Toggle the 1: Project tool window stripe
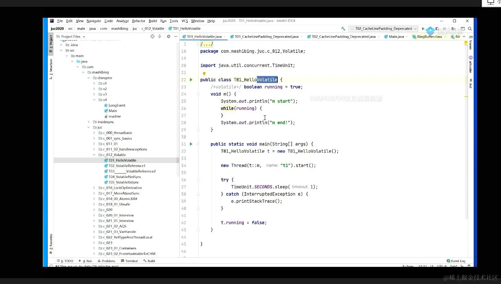This screenshot has height=284, width=501. [x=51, y=44]
